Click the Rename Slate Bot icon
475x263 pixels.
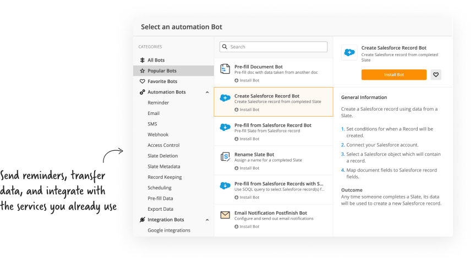point(225,157)
